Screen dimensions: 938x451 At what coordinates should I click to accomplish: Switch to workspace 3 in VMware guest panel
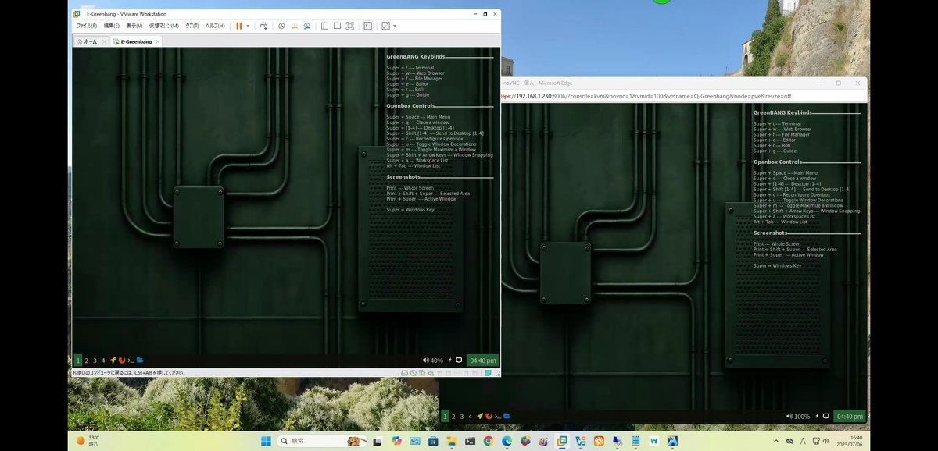pyautogui.click(x=95, y=360)
